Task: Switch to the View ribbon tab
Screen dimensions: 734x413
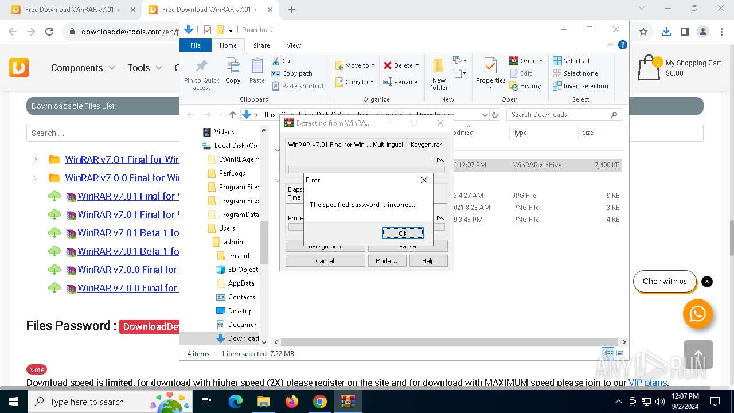Action: point(294,45)
